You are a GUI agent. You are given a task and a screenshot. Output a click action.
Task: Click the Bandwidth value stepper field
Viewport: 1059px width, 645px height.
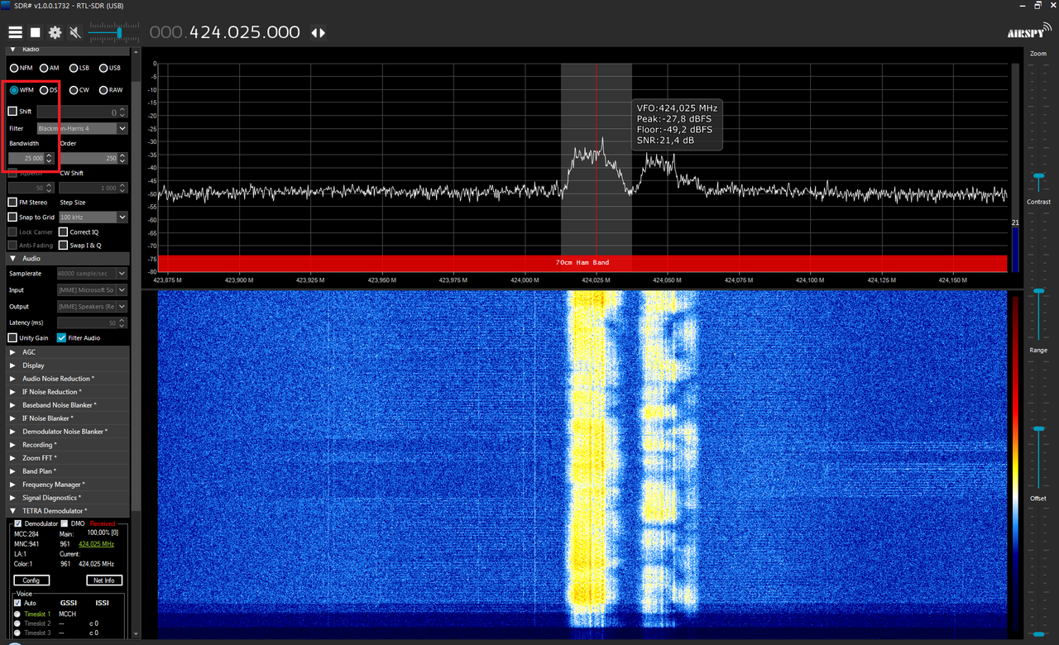pyautogui.click(x=31, y=158)
